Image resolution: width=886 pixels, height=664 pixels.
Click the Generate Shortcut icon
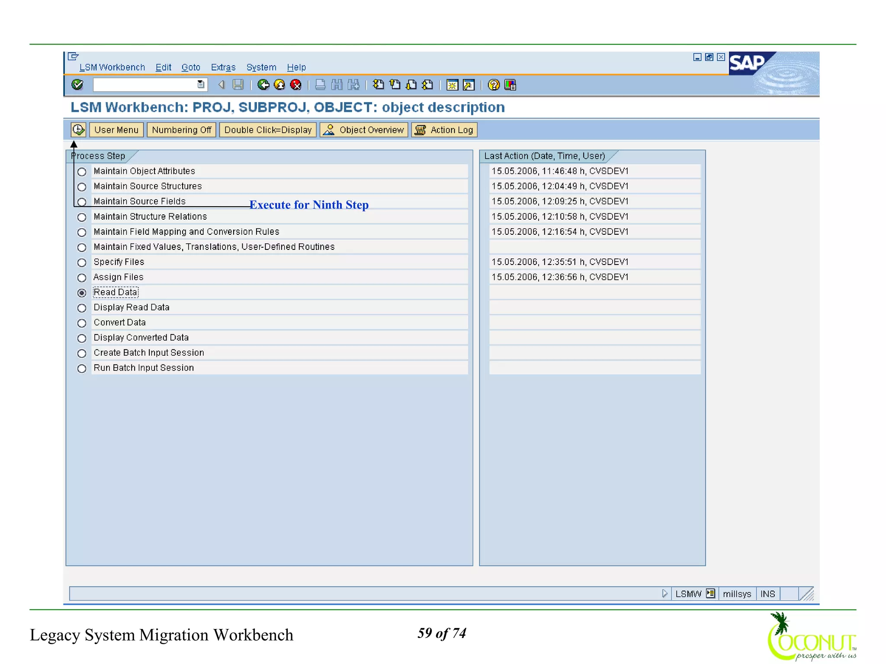[x=469, y=85]
